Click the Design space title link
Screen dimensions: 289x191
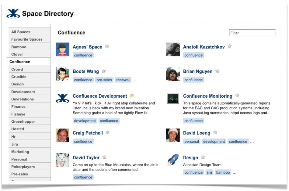click(x=190, y=157)
